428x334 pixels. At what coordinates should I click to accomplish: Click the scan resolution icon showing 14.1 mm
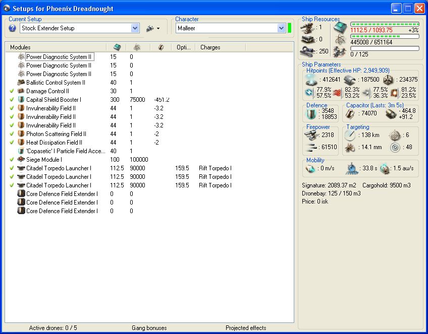click(x=350, y=148)
